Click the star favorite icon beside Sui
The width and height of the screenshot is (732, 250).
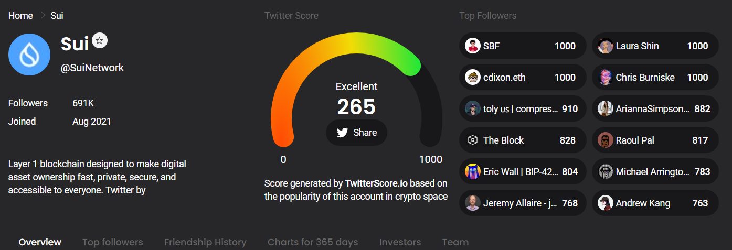point(100,40)
